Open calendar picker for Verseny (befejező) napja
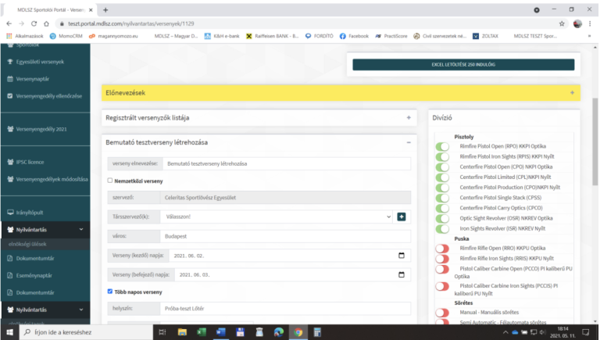 click(x=402, y=275)
